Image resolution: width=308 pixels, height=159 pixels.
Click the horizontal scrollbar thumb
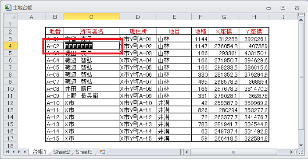(234, 152)
